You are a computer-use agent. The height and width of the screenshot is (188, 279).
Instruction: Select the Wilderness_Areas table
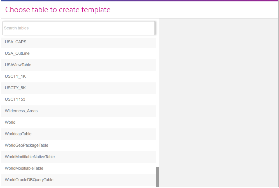pos(21,111)
